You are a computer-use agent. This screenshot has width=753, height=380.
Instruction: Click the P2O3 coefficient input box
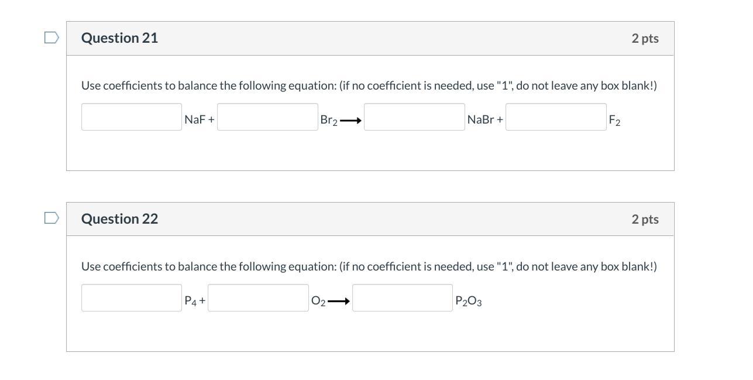point(403,298)
